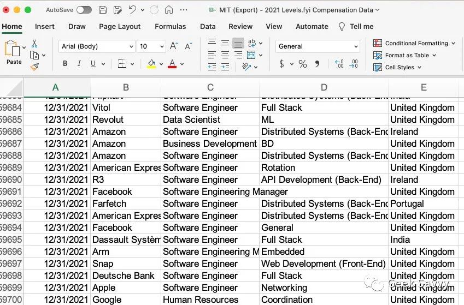Undo the last action
This screenshot has width=464, height=305.
tap(132, 10)
